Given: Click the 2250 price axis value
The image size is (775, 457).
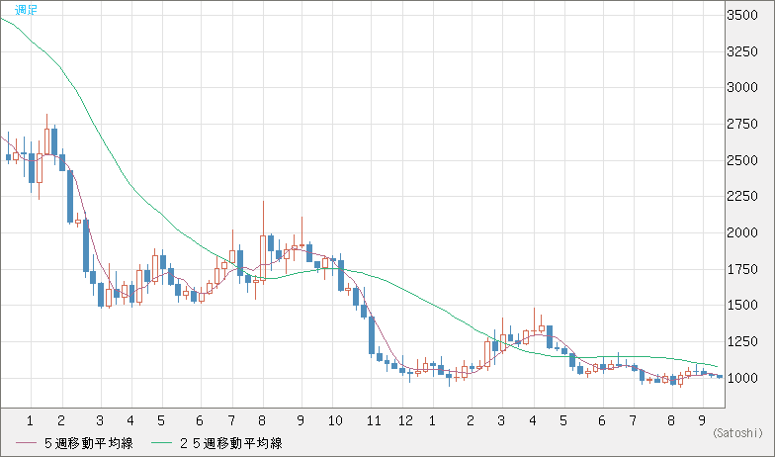Looking at the screenshot, I should coord(742,196).
